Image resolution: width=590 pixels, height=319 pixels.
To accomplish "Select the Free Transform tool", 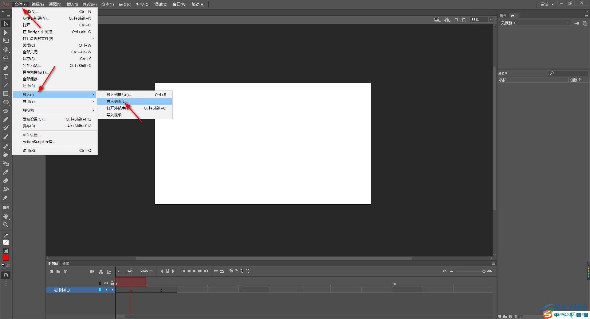I will coord(6,41).
